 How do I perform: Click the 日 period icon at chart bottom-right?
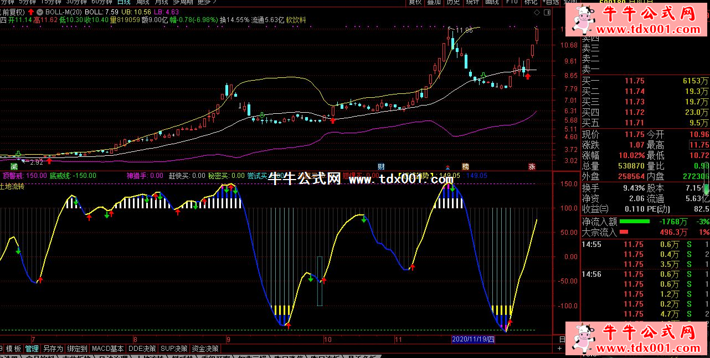click(x=562, y=339)
